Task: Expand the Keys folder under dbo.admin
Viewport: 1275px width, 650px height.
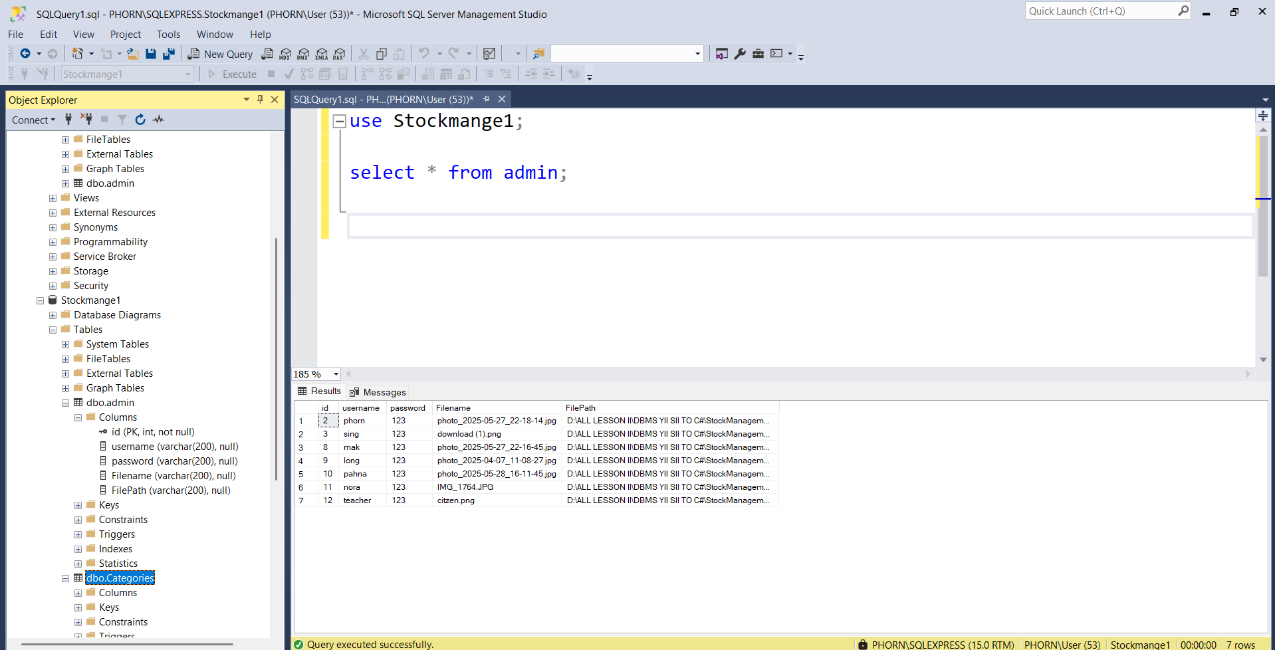Action: point(78,505)
